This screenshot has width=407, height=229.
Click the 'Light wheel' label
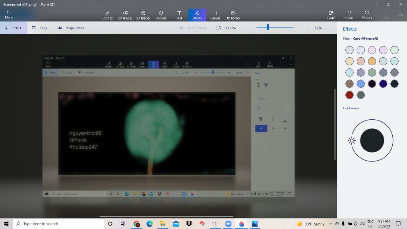[351, 108]
